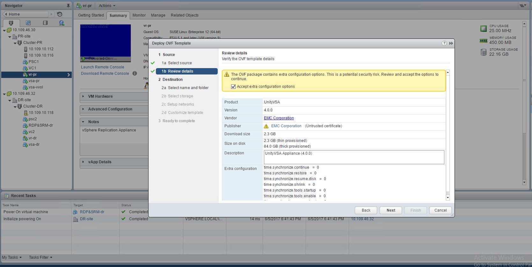Open the EMC Corporation vendor link
This screenshot has height=267, width=532.
pyautogui.click(x=279, y=118)
